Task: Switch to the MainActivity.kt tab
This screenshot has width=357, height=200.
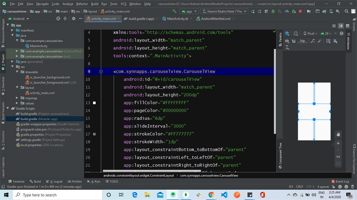Action: click(177, 19)
